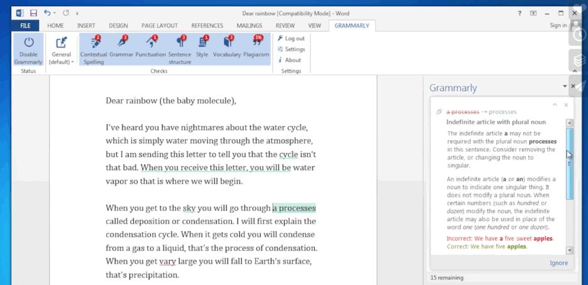Click the Disable Grammarly power icon
588x285 pixels.
coord(28,43)
